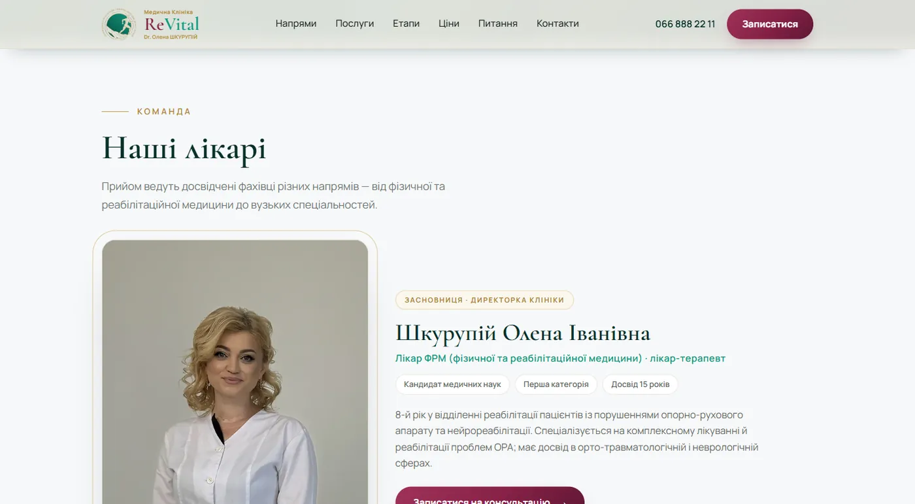
Task: Click the Досвід 15 років tag
Action: 640,384
